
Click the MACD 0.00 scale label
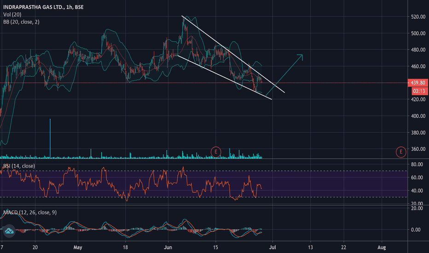[416, 230]
